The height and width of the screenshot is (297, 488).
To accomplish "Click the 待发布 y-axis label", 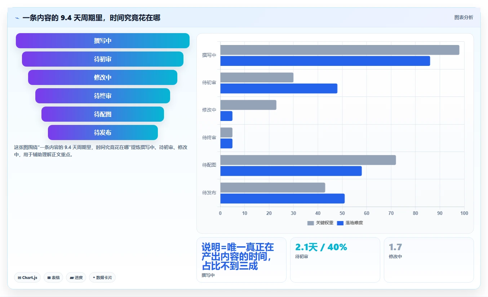I will point(209,193).
